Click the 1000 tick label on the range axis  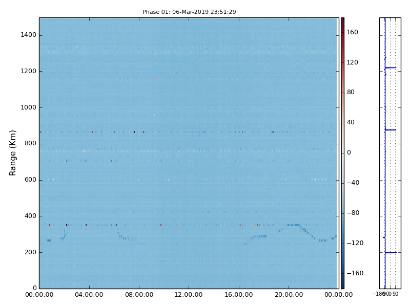(x=29, y=107)
